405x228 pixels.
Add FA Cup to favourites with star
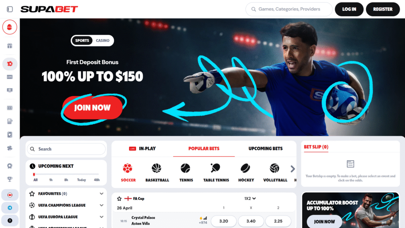tap(119, 199)
